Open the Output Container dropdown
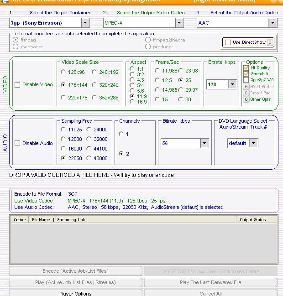This screenshot has height=296, width=283. point(85,23)
